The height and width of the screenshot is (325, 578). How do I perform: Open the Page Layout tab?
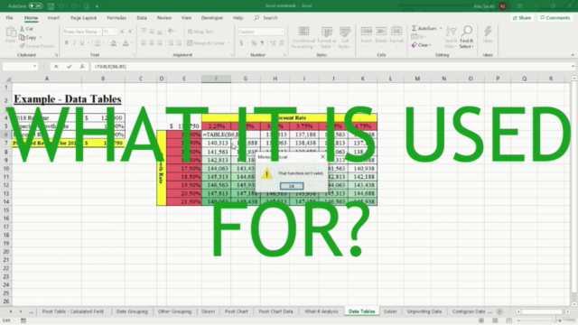click(x=83, y=18)
